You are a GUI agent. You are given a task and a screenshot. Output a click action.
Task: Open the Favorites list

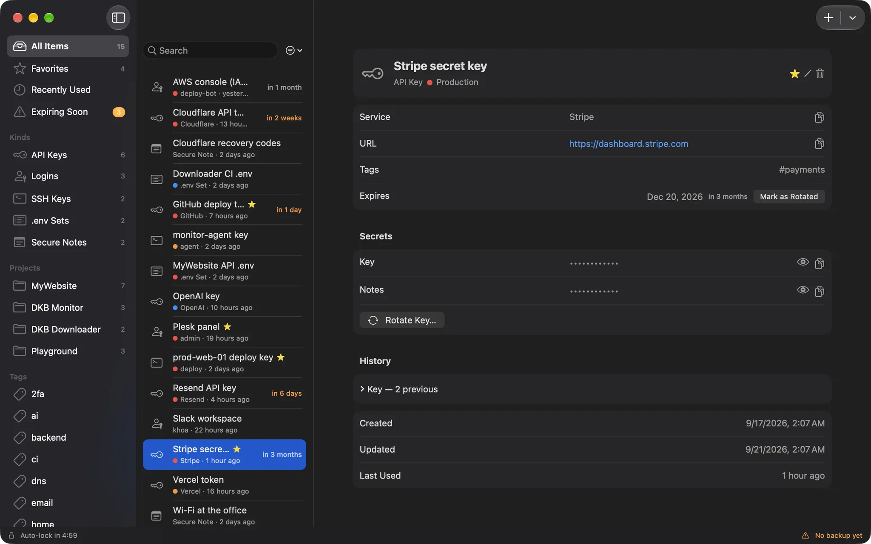coord(68,68)
